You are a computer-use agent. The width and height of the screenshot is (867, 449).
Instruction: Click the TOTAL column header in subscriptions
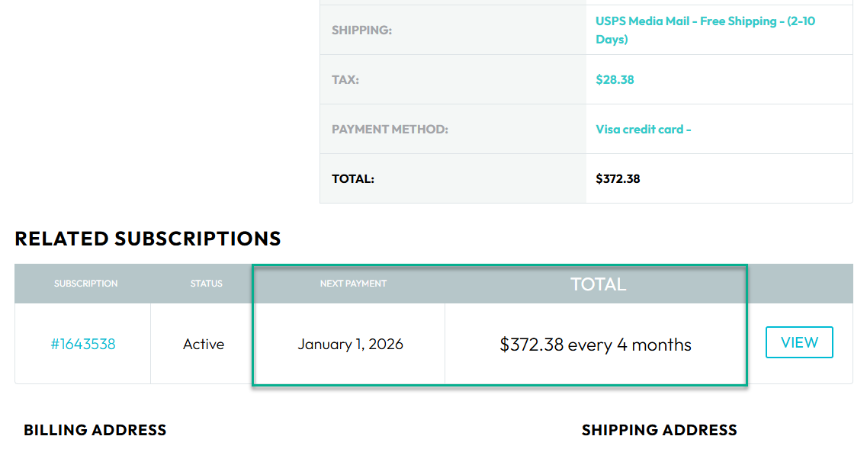point(598,284)
